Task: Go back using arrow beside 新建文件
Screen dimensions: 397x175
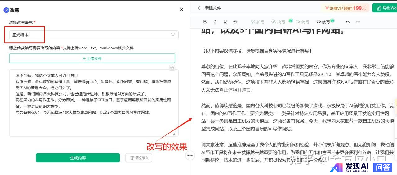Action: [x=199, y=8]
